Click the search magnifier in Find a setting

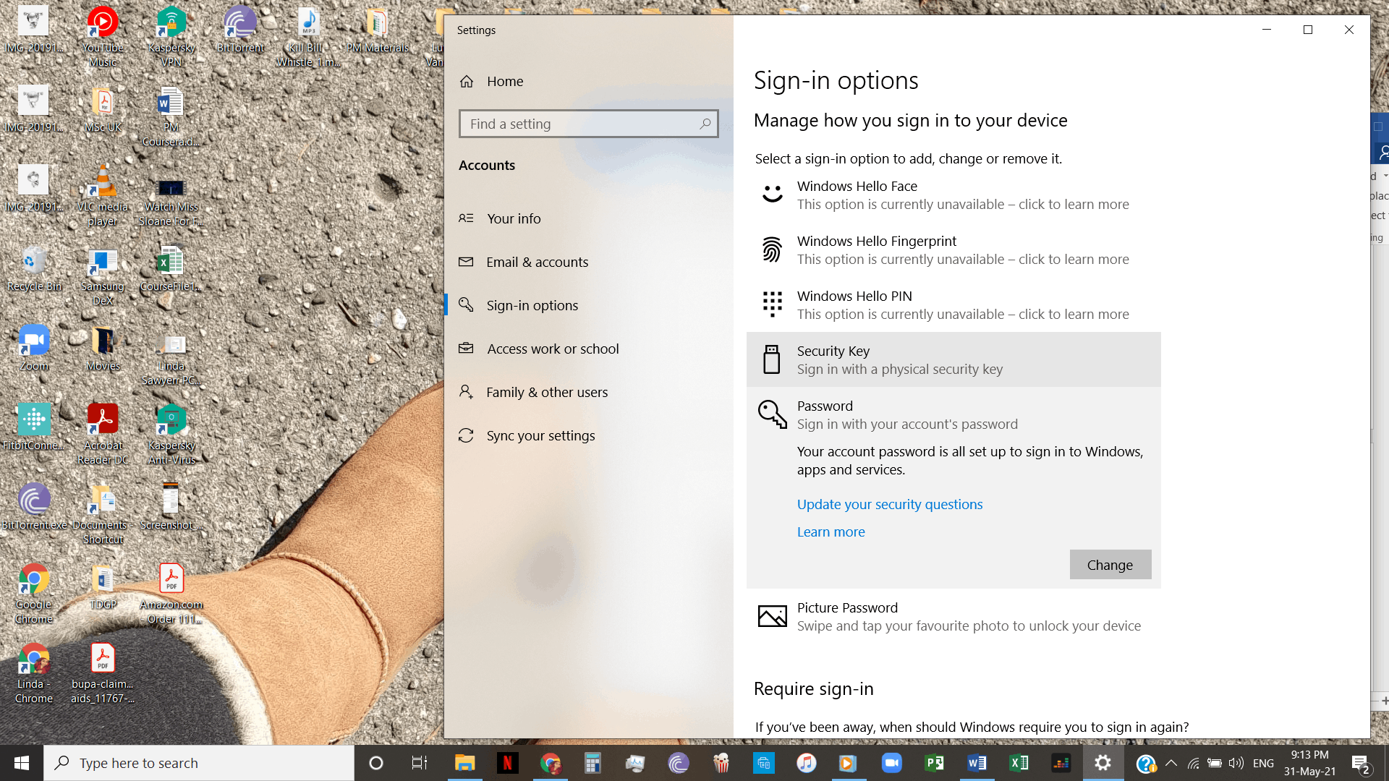tap(705, 124)
